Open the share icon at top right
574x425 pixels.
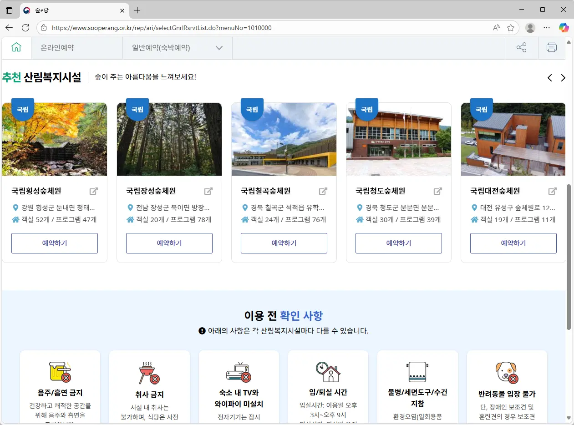(x=521, y=47)
